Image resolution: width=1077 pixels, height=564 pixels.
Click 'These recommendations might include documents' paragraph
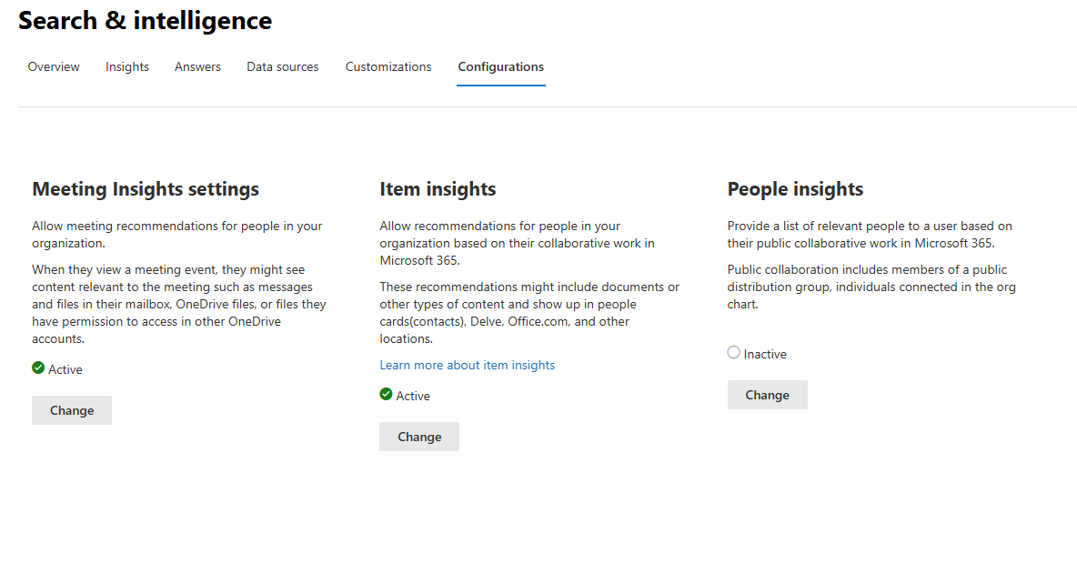pos(529,313)
